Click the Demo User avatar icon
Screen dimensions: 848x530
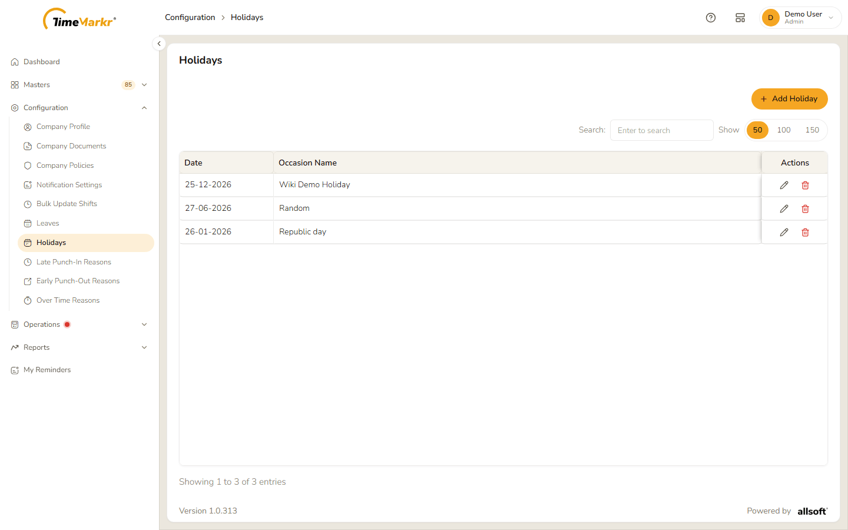click(770, 18)
